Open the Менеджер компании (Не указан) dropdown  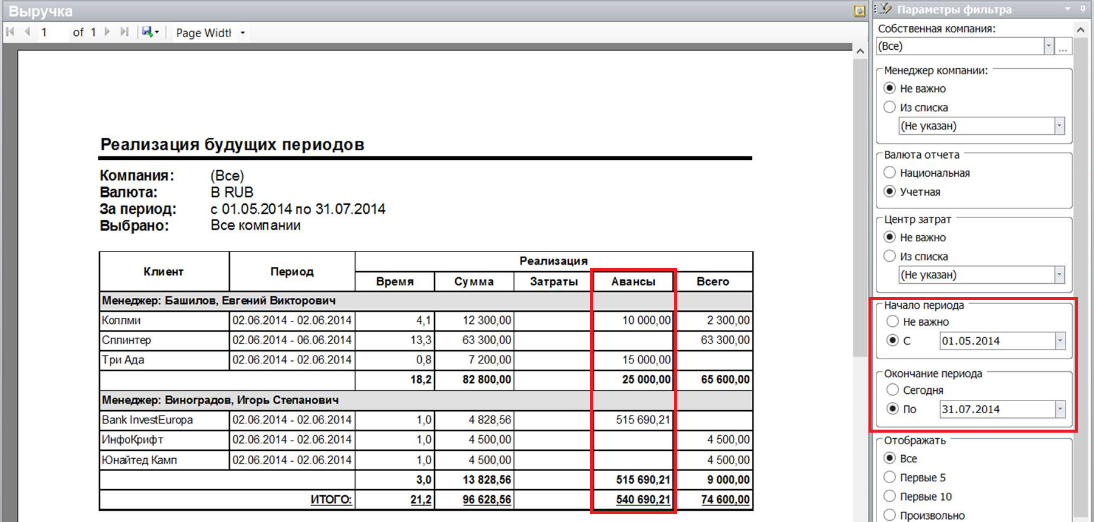click(x=1059, y=126)
